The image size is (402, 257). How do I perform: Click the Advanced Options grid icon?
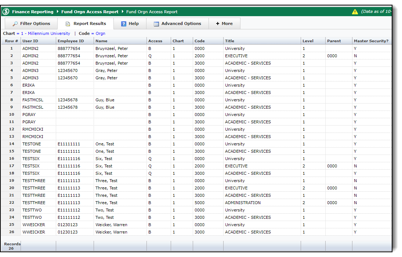point(156,24)
